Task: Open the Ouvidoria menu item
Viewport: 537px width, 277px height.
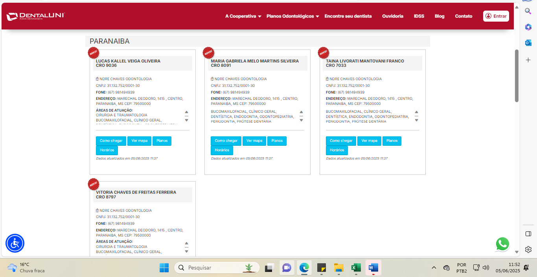Action: [392, 16]
